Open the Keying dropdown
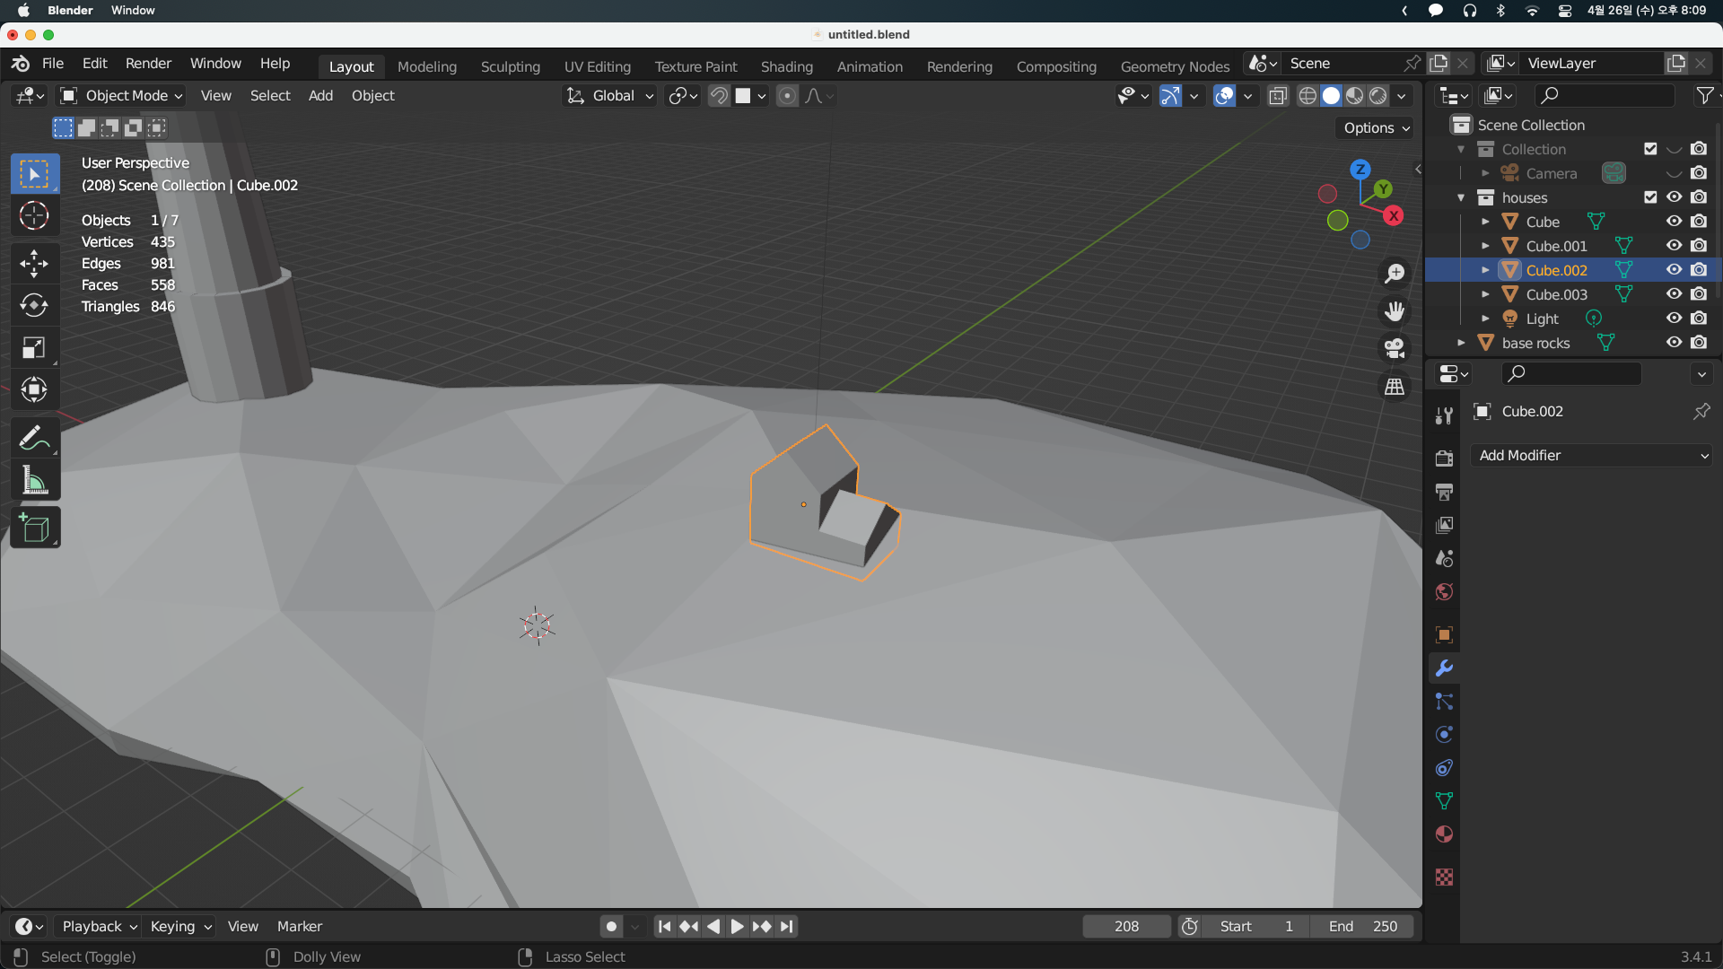Viewport: 1723px width, 969px height. pos(179,927)
